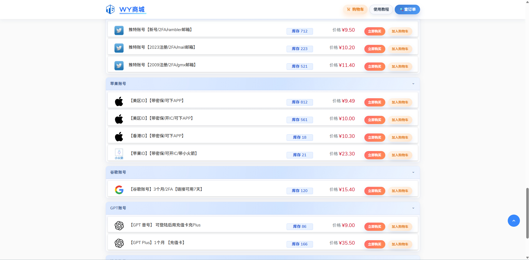Click the 小火箭 rocket icon
The height and width of the screenshot is (260, 529).
[x=119, y=154]
